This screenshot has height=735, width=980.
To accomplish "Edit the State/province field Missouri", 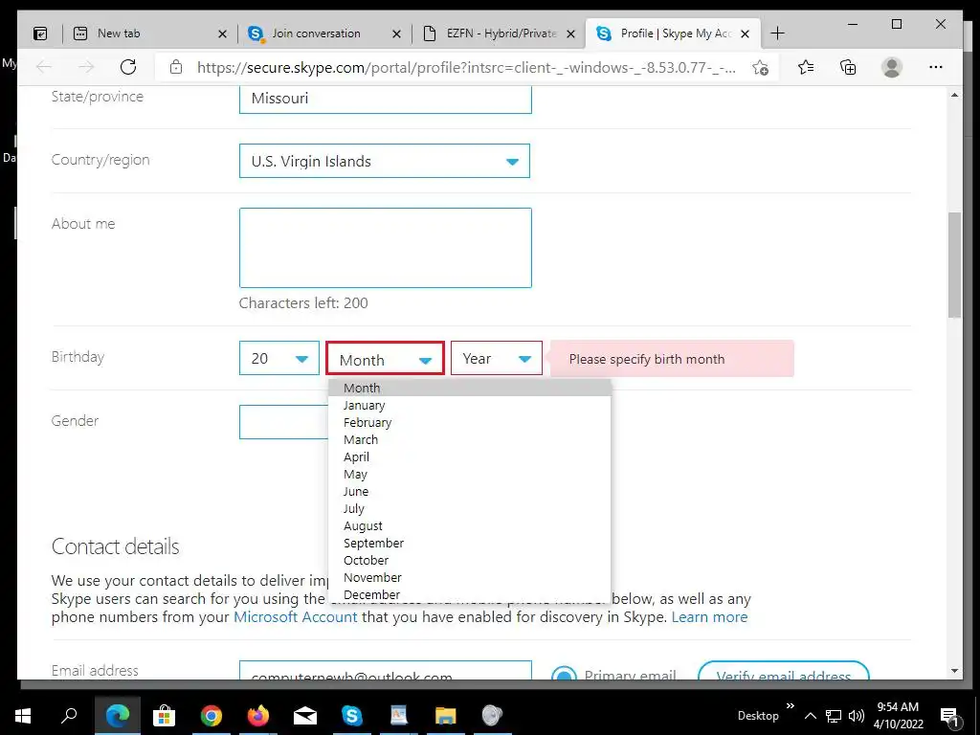I will click(x=386, y=99).
